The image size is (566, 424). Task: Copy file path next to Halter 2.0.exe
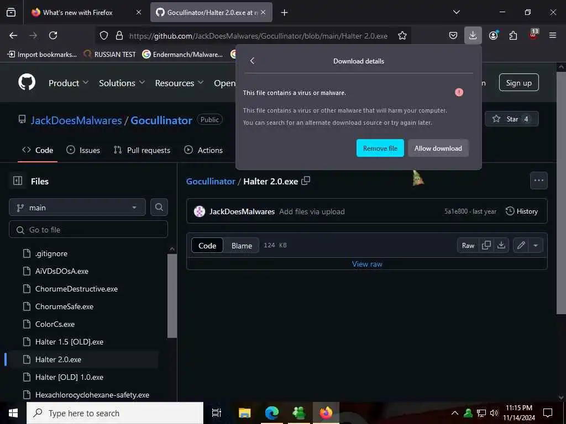coord(306,181)
